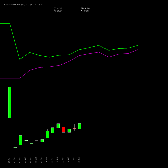Viewport: 168px width, 168px height.
Task: Click the 10 Feb date label
Action: [x=47, y=160]
